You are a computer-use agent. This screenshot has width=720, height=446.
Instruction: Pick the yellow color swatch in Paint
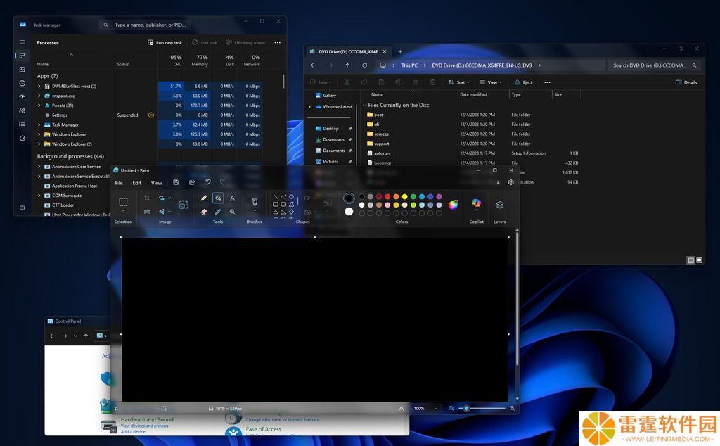tap(404, 196)
